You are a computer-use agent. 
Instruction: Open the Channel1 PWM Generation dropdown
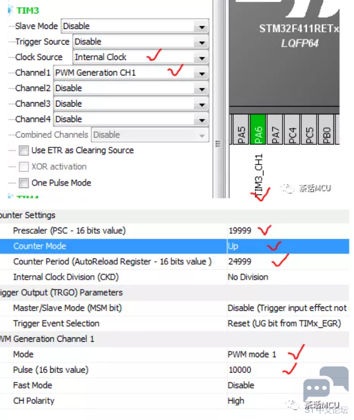(x=131, y=73)
